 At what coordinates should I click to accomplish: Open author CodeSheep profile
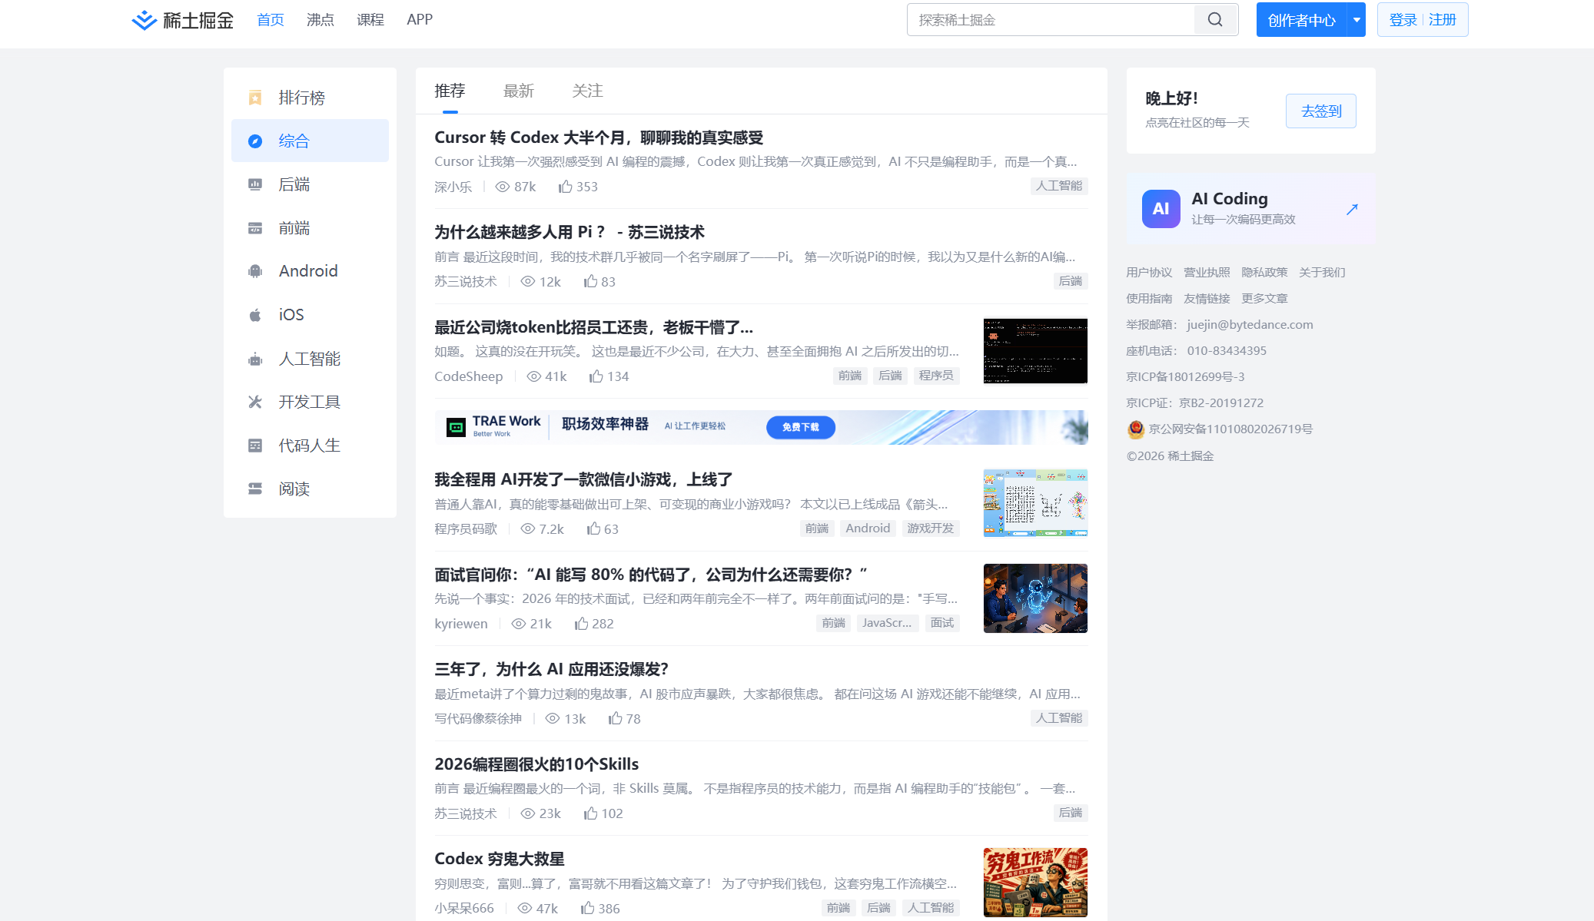click(469, 376)
